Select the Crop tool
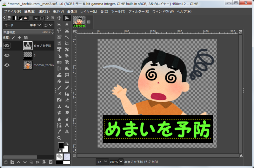This screenshot has height=168, width=254. tap(67, 43)
